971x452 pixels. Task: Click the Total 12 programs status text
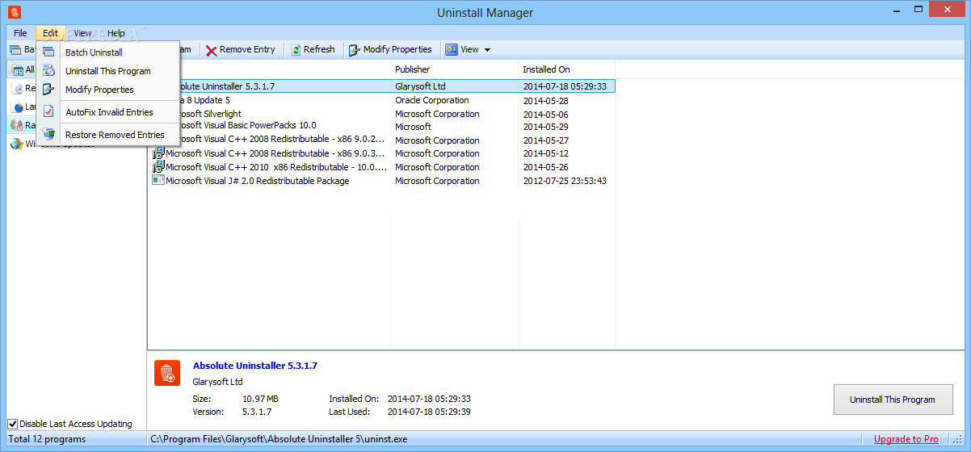tap(47, 439)
